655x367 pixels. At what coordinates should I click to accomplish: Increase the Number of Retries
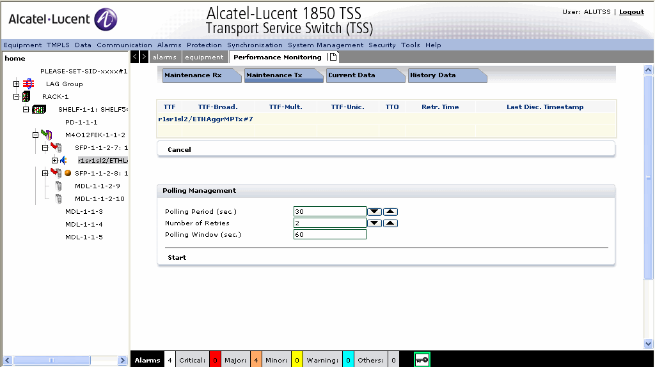(390, 223)
